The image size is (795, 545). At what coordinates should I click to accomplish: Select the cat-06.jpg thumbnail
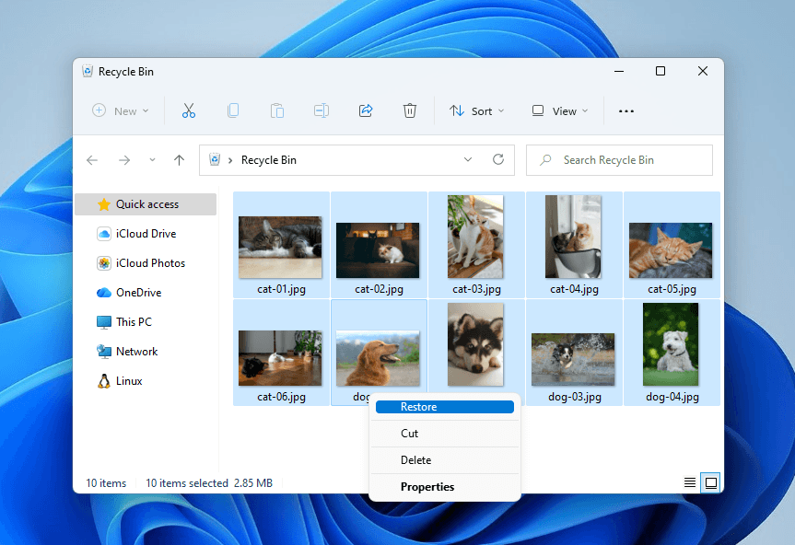280,358
